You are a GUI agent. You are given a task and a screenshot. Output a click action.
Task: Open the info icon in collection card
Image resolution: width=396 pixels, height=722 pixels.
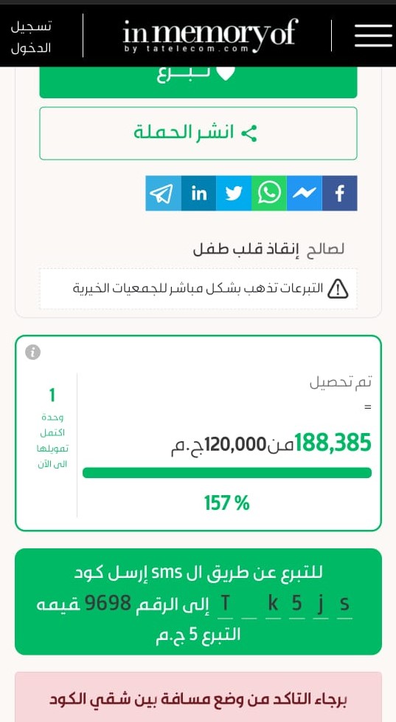pyautogui.click(x=32, y=353)
